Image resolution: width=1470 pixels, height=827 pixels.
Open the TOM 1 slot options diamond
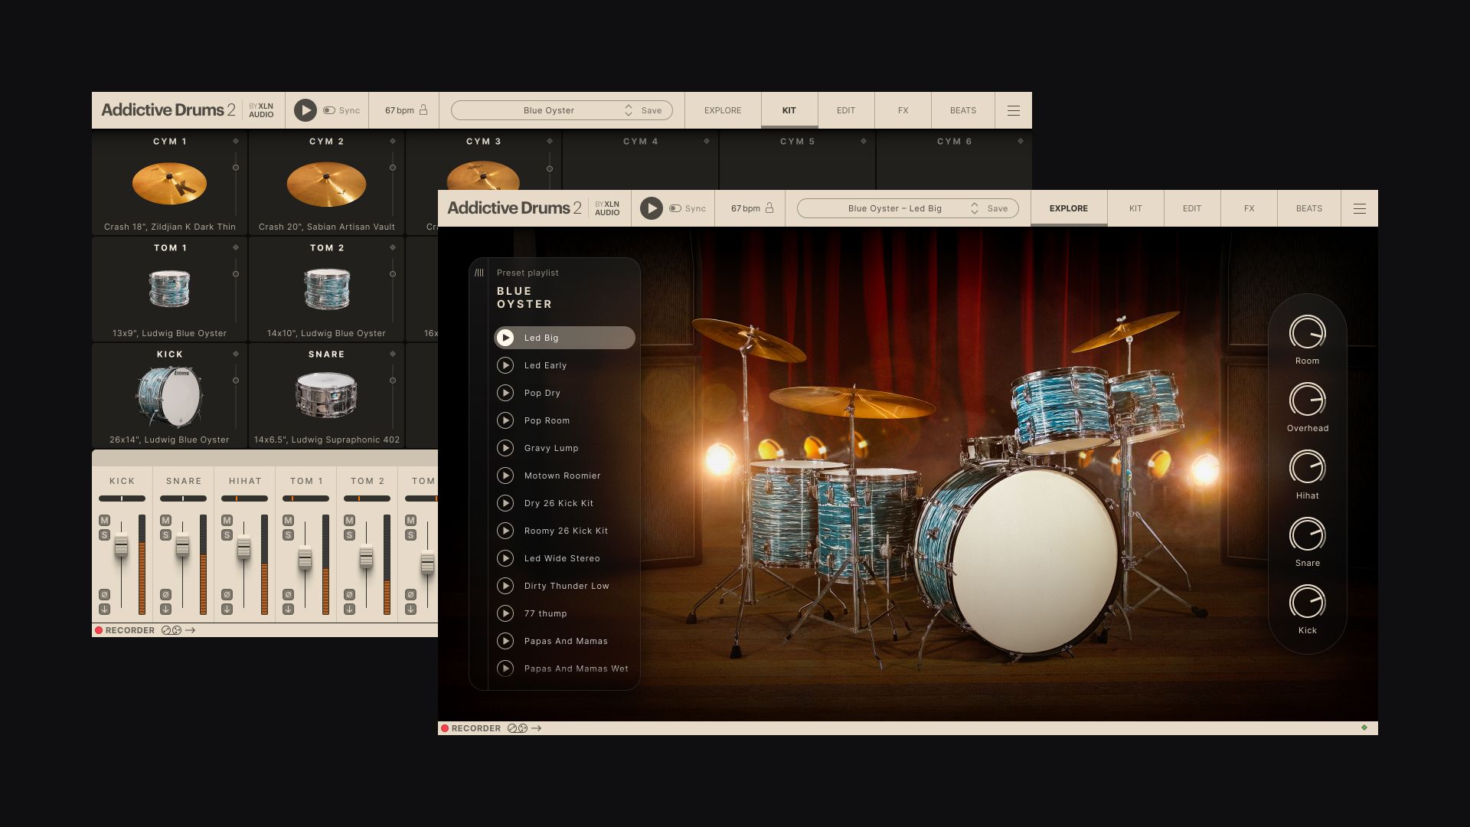pos(236,247)
